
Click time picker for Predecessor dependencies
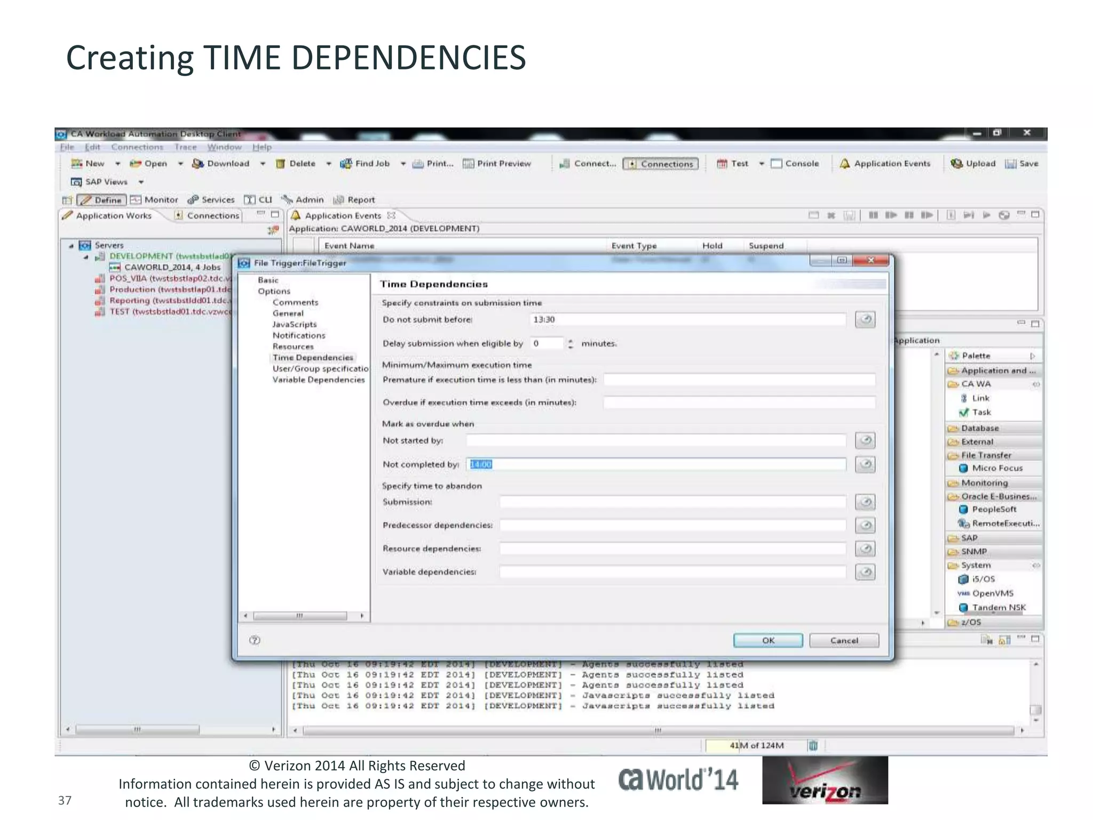(865, 525)
